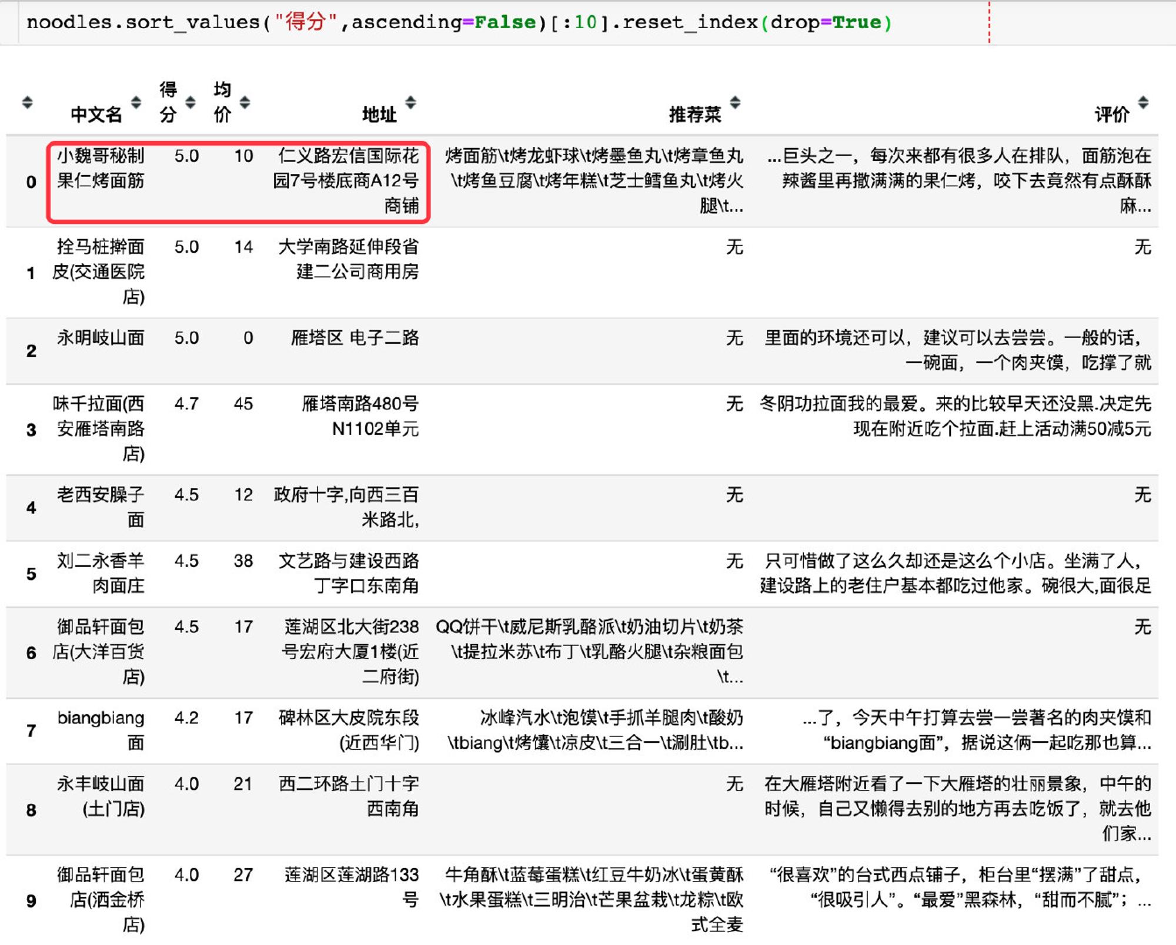Select cell 拴马桩擀面皮(交通医院店)

click(x=99, y=272)
